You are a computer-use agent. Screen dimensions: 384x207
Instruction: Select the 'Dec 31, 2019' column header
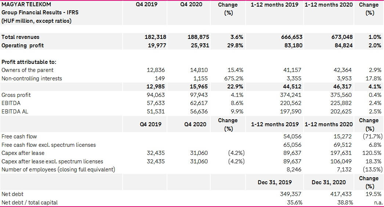[x=275, y=182]
